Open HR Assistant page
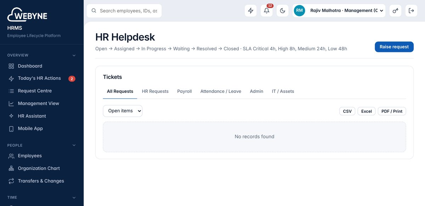Image resolution: width=425 pixels, height=206 pixels. 42,116
